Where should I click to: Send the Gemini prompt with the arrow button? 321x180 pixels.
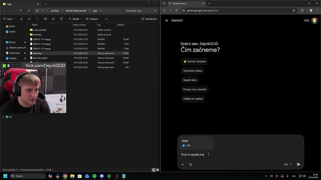298,164
